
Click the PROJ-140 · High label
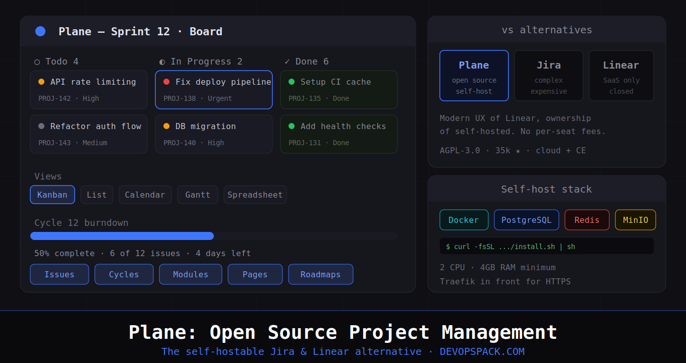click(194, 143)
